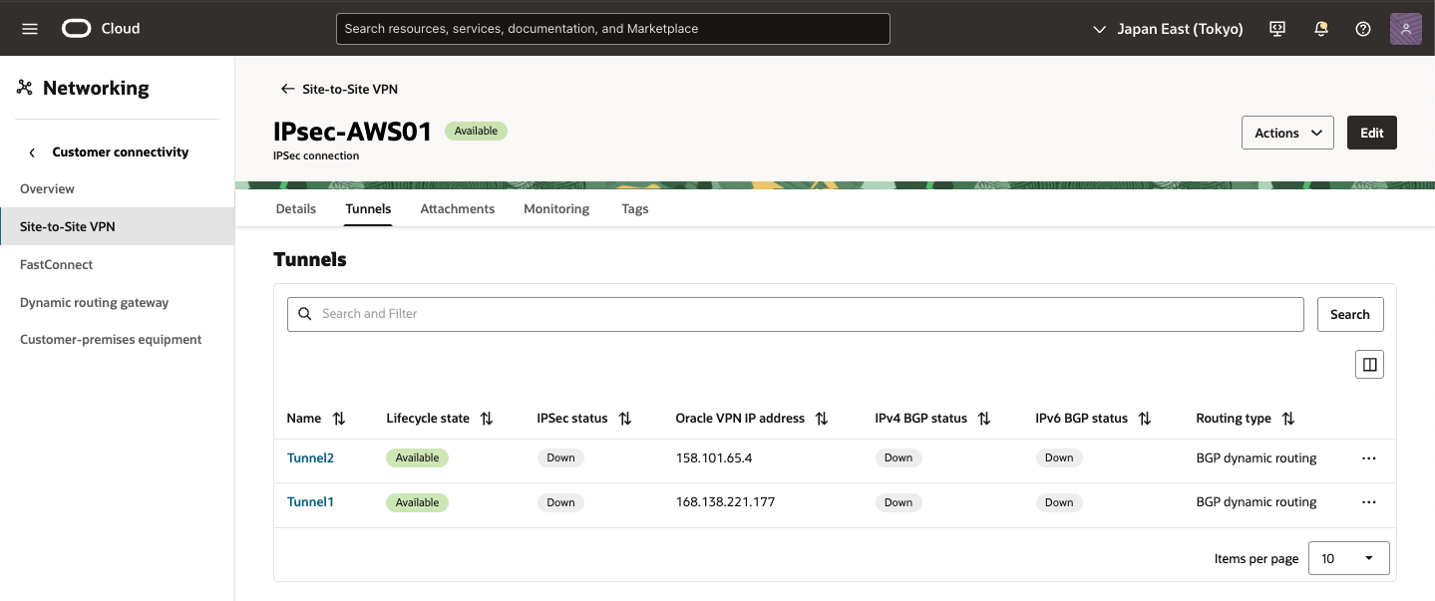Screen dimensions: 1435x601
Task: Sort by Routing type column
Action: 1288,419
